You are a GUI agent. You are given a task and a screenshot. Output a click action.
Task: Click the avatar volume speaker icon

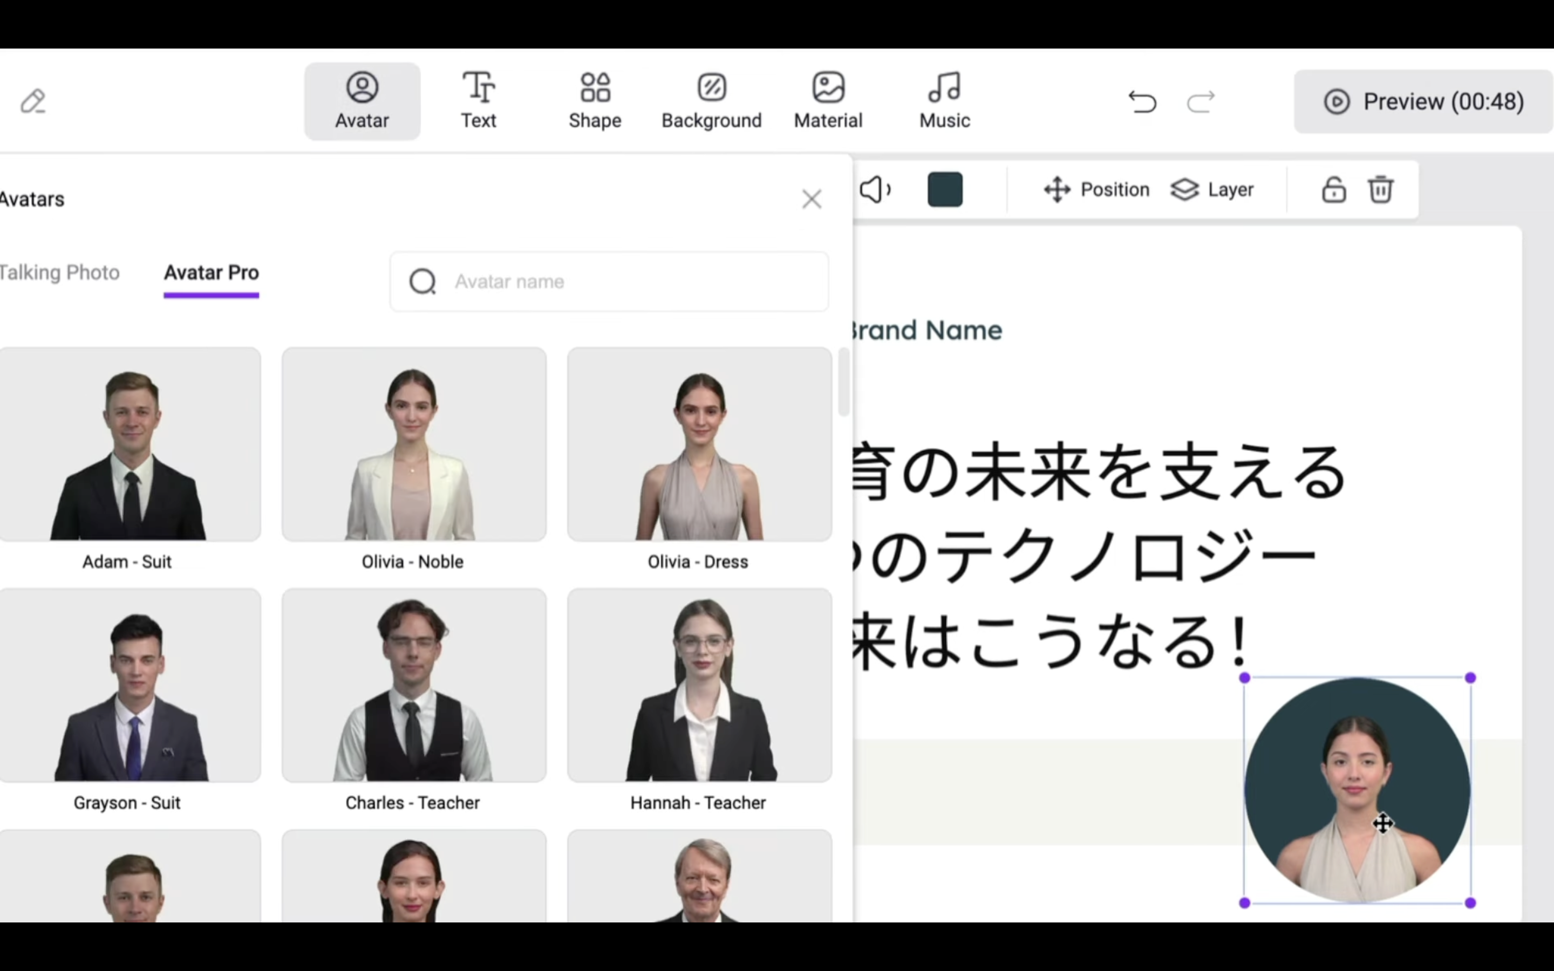coord(875,189)
